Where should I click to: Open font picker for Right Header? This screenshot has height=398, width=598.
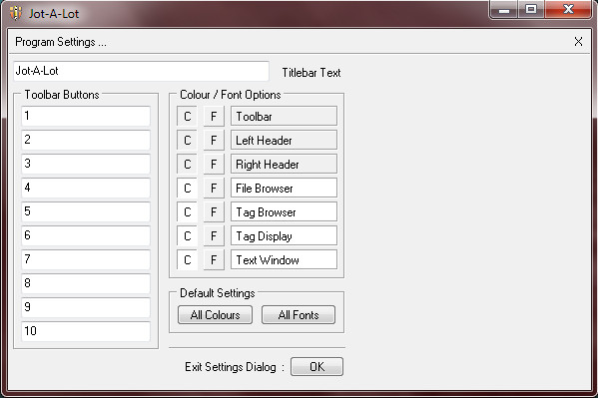214,165
